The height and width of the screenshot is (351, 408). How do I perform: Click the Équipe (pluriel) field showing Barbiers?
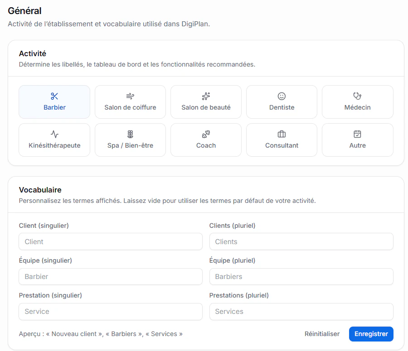point(301,276)
